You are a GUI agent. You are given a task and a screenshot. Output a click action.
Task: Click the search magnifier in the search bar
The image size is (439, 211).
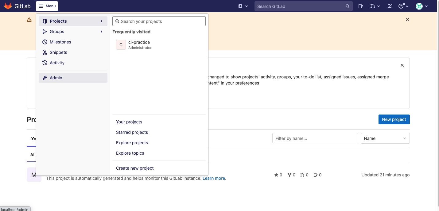(347, 6)
